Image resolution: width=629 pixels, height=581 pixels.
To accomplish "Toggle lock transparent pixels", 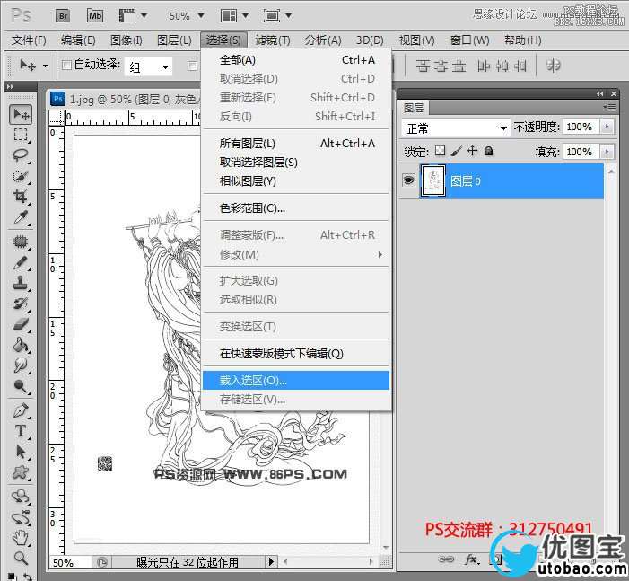I will click(440, 151).
